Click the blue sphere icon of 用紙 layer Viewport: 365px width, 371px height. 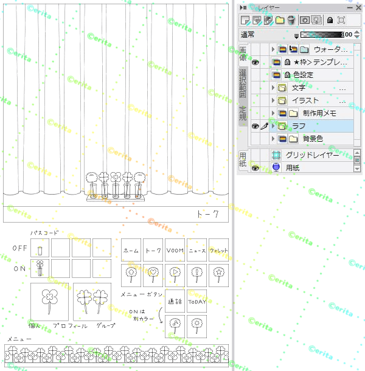click(276, 167)
